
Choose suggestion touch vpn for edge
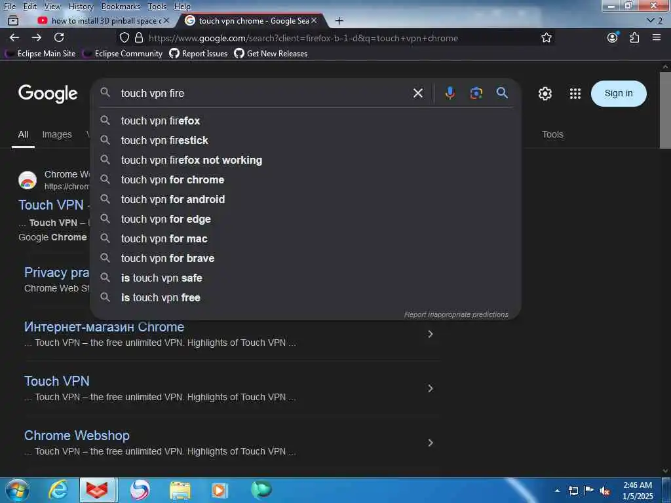point(305,219)
